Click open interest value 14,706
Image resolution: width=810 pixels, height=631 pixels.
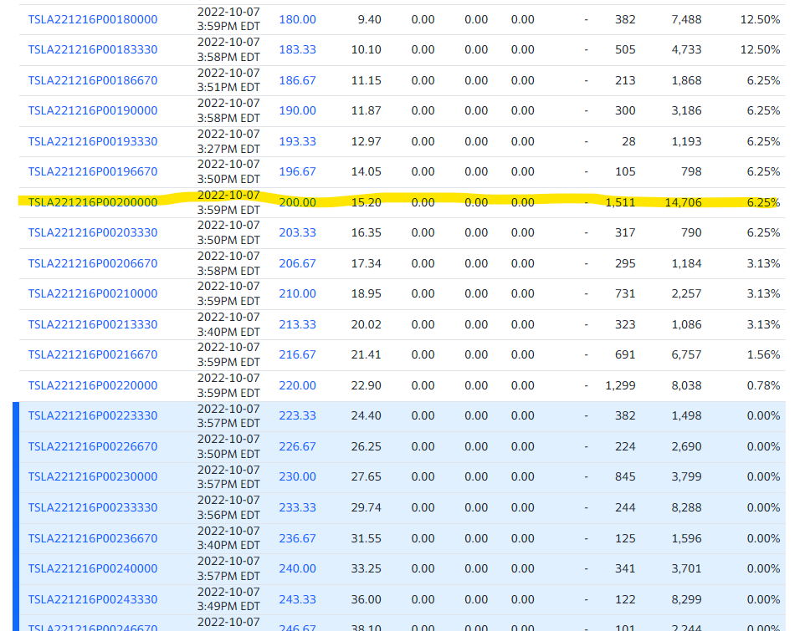click(683, 202)
